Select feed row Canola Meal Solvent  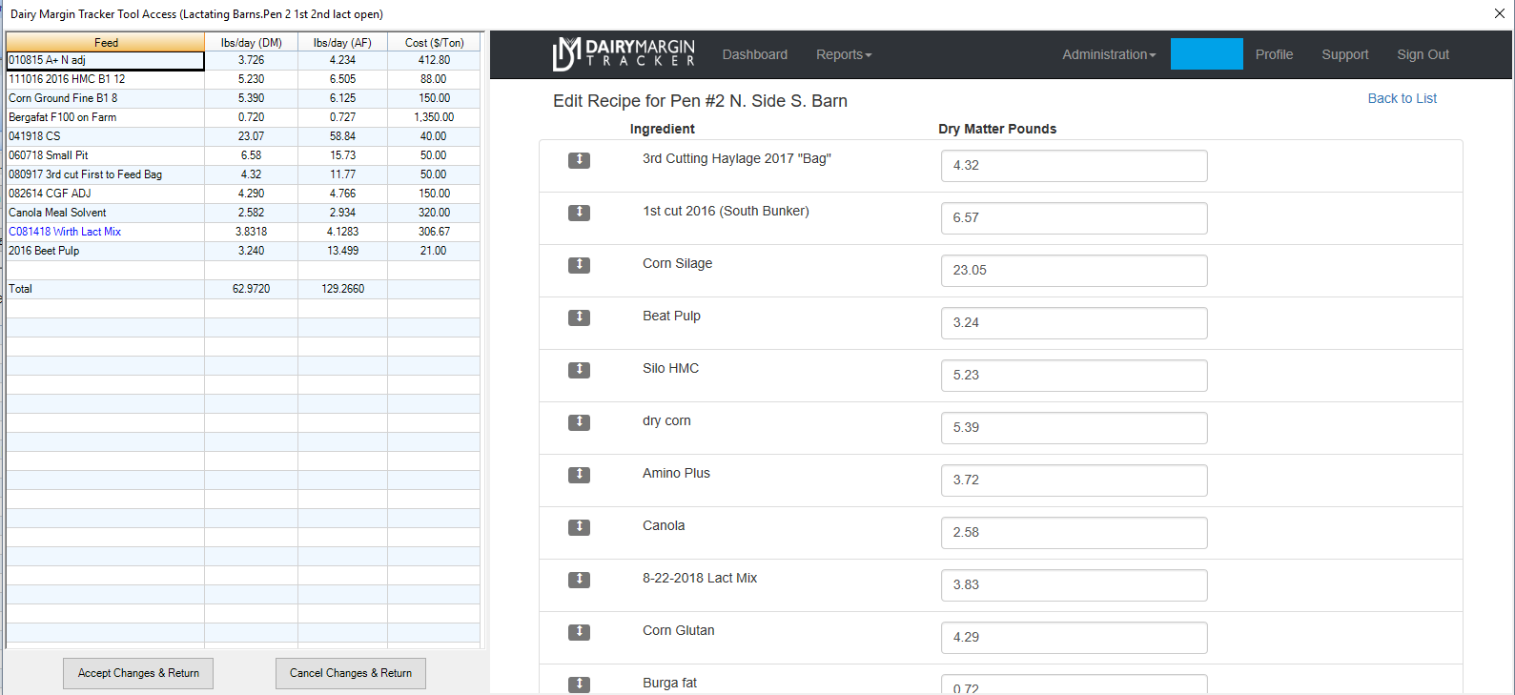pos(105,213)
